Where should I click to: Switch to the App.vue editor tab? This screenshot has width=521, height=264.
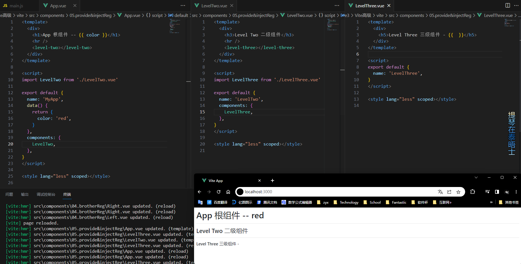(58, 6)
